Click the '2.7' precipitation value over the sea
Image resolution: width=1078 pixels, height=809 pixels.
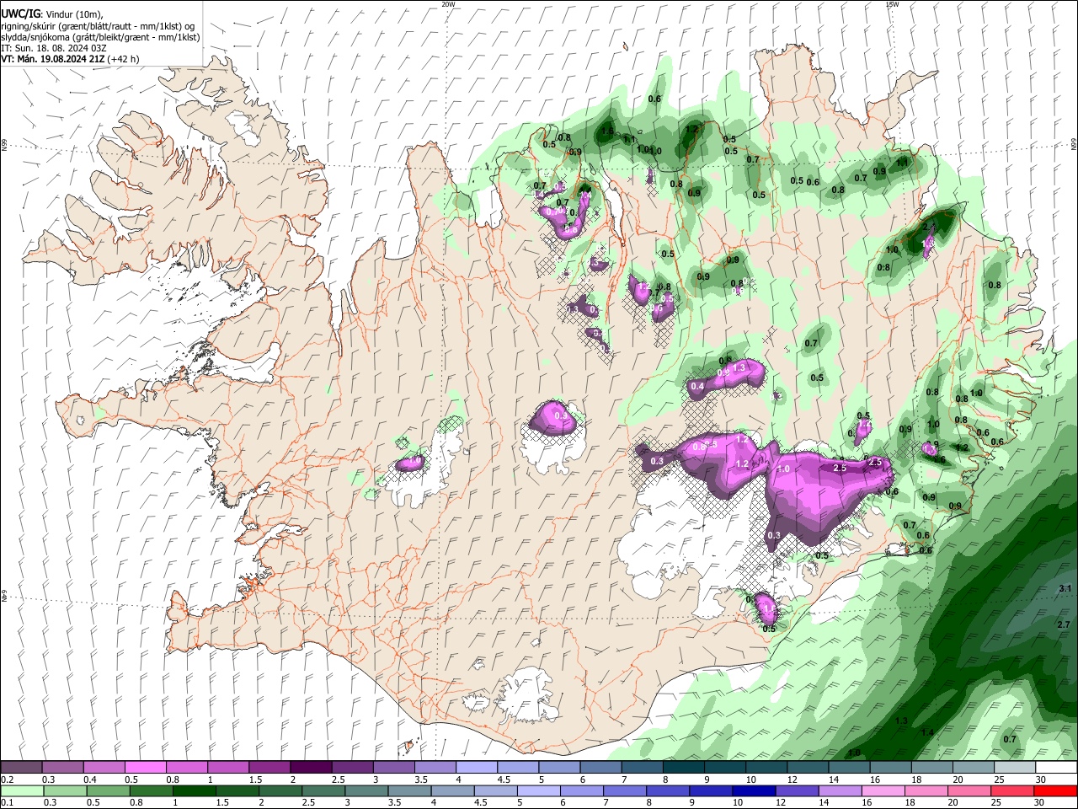click(1063, 624)
